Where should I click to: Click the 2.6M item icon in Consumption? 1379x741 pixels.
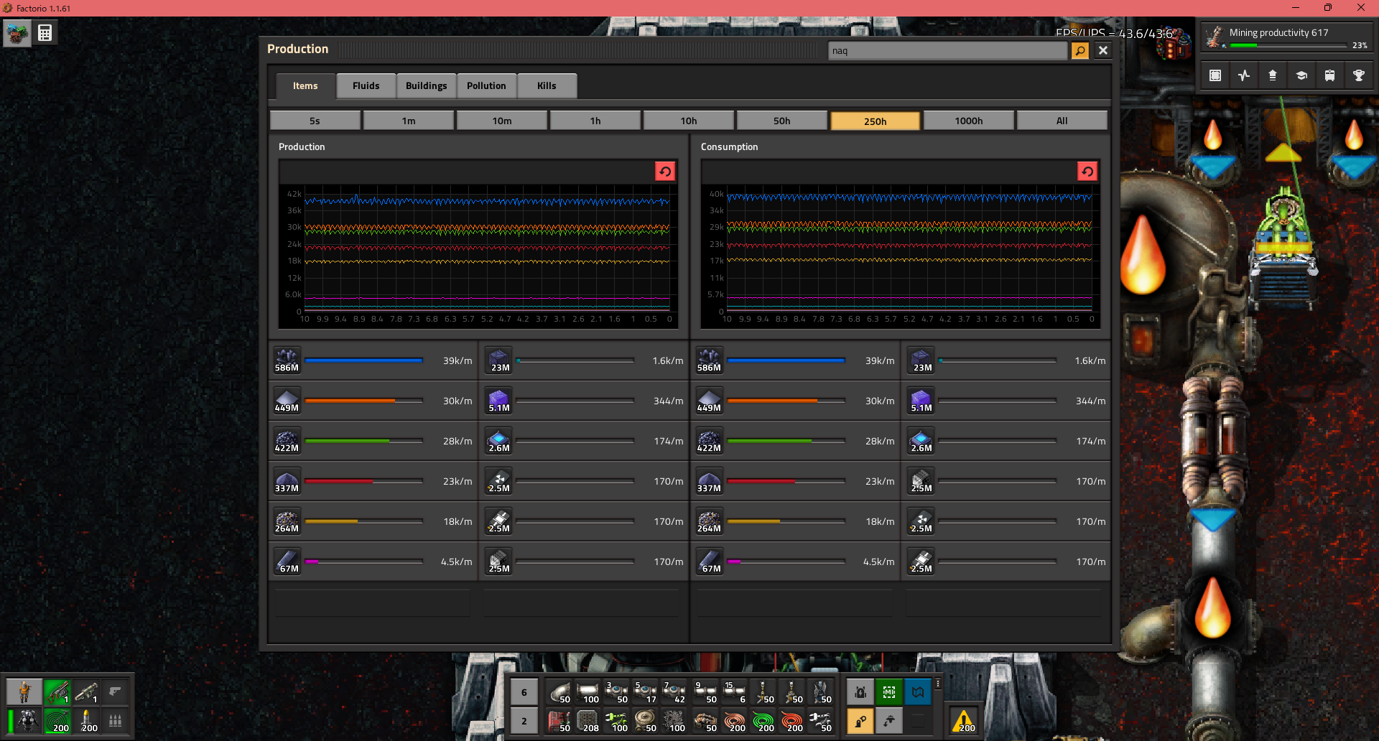click(x=921, y=441)
